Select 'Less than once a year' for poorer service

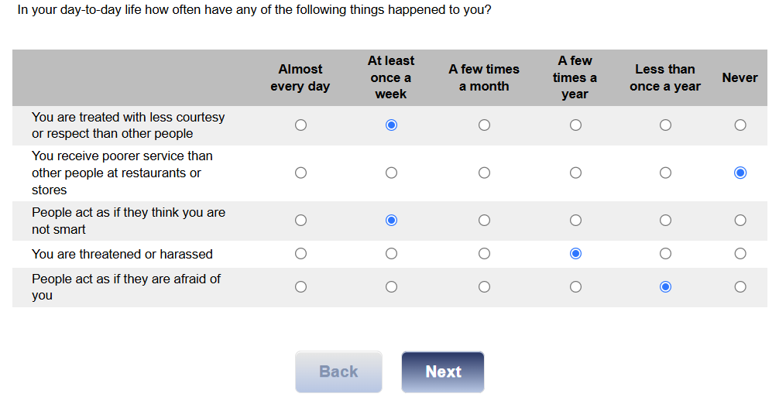coord(666,173)
